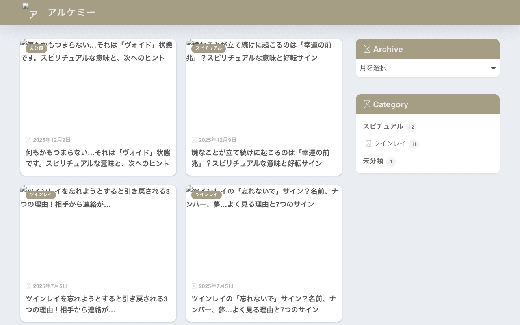
Task: Click the Archive heading icon
Action: pos(367,49)
